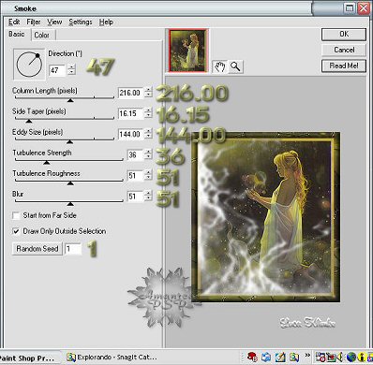
Task: Click the Turbulence Strength value field
Action: [x=136, y=155]
